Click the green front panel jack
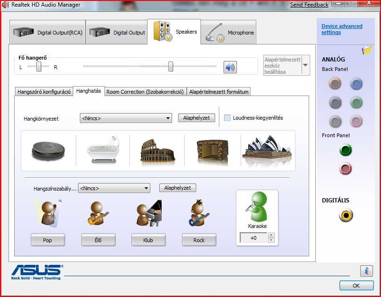 (x=346, y=150)
